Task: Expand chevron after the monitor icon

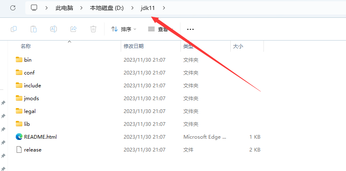Action: [46, 8]
